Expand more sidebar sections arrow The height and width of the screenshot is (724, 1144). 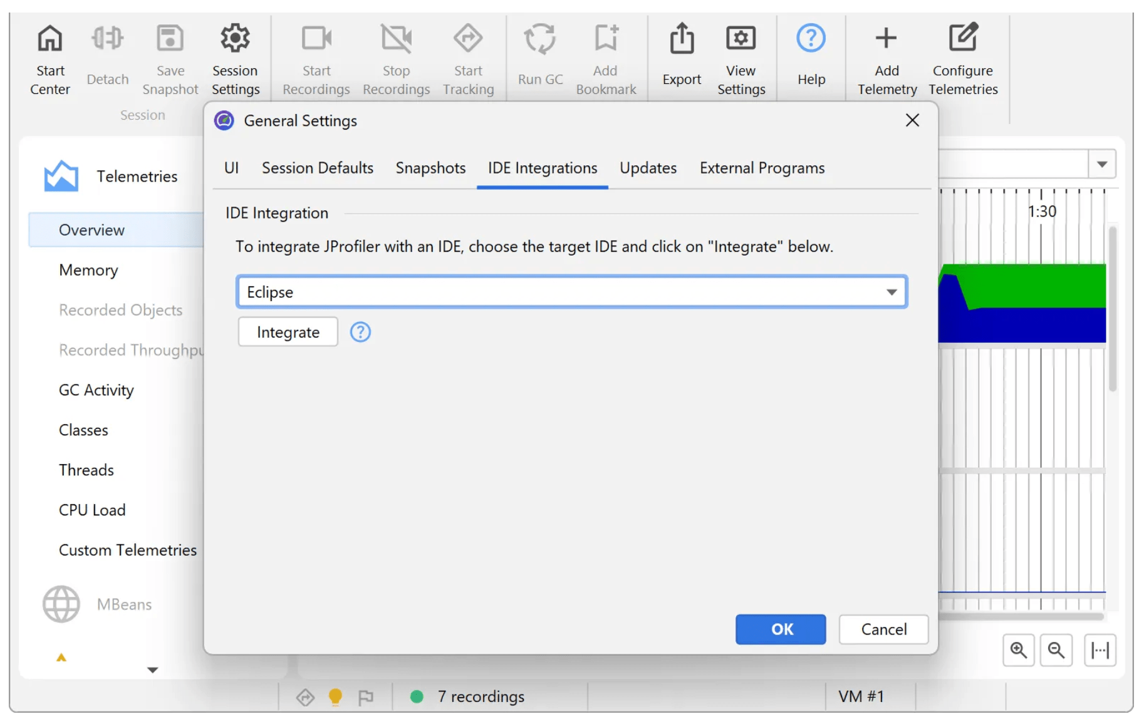152,670
